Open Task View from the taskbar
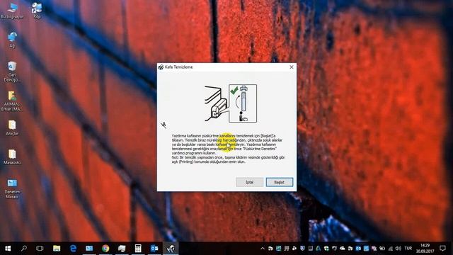Image resolution: width=453 pixels, height=255 pixels. [x=40, y=249]
